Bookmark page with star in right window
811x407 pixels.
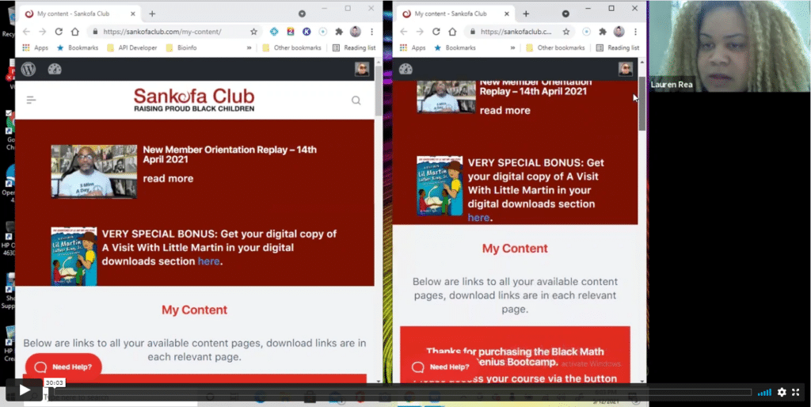pos(566,32)
